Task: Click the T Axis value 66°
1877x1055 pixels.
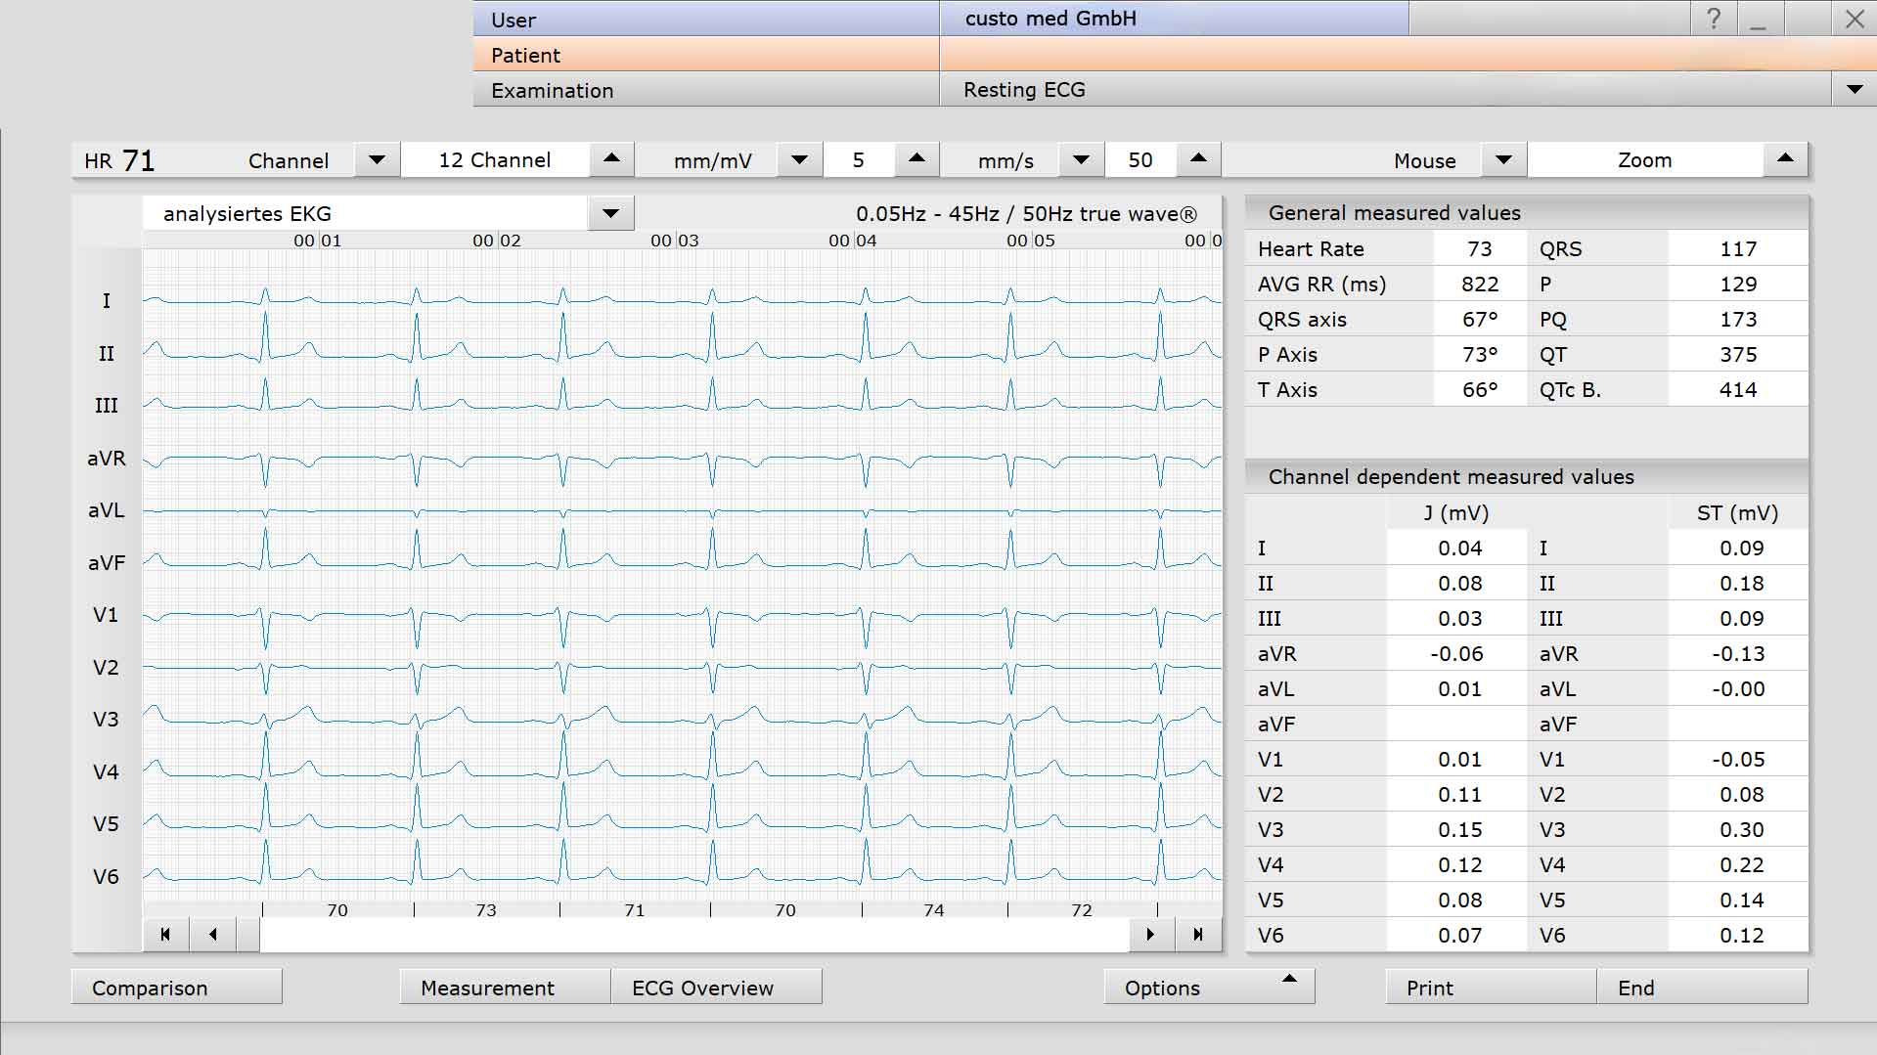Action: [1480, 390]
